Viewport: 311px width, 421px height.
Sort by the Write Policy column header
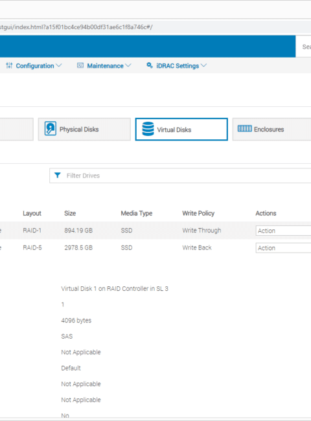(x=198, y=213)
